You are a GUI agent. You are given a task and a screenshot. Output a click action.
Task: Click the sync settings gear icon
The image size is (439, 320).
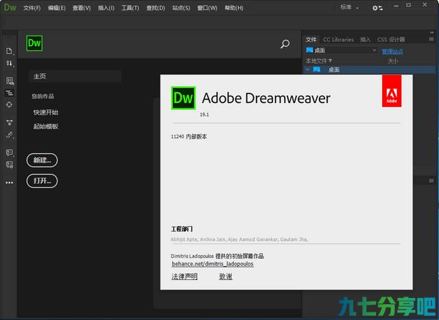point(377,8)
